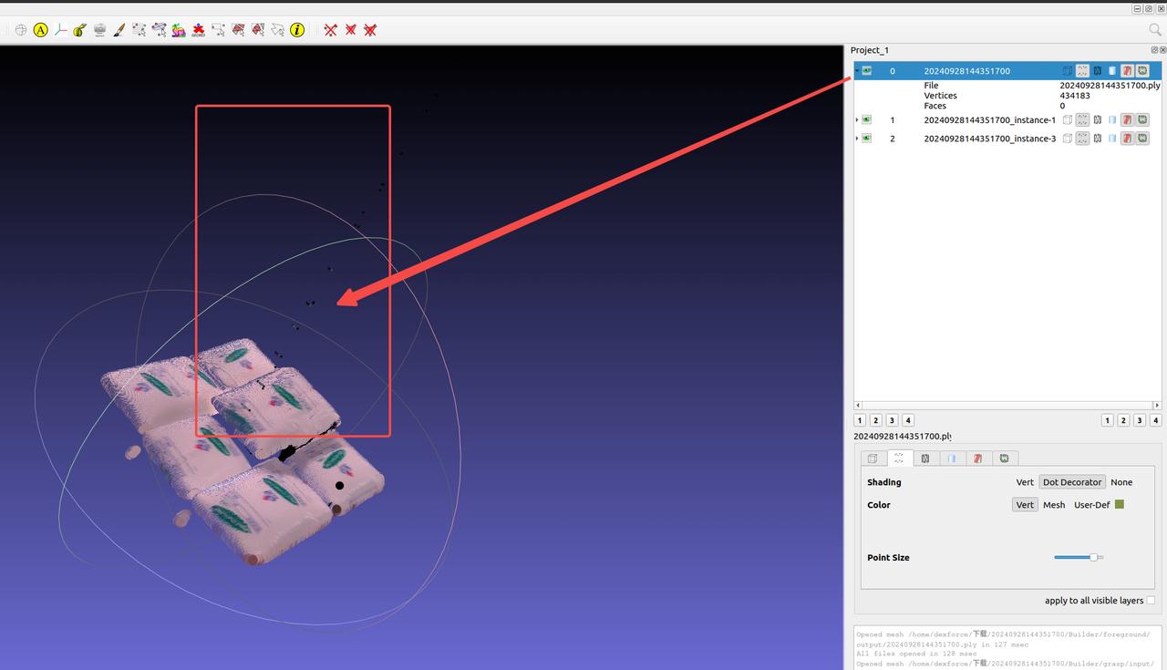Switch to the bounding box render tab
The width and height of the screenshot is (1167, 670).
[x=873, y=459]
